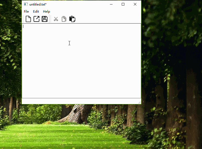Maximize the untitled.txt window
The height and width of the screenshot is (149, 202).
[x=123, y=4]
